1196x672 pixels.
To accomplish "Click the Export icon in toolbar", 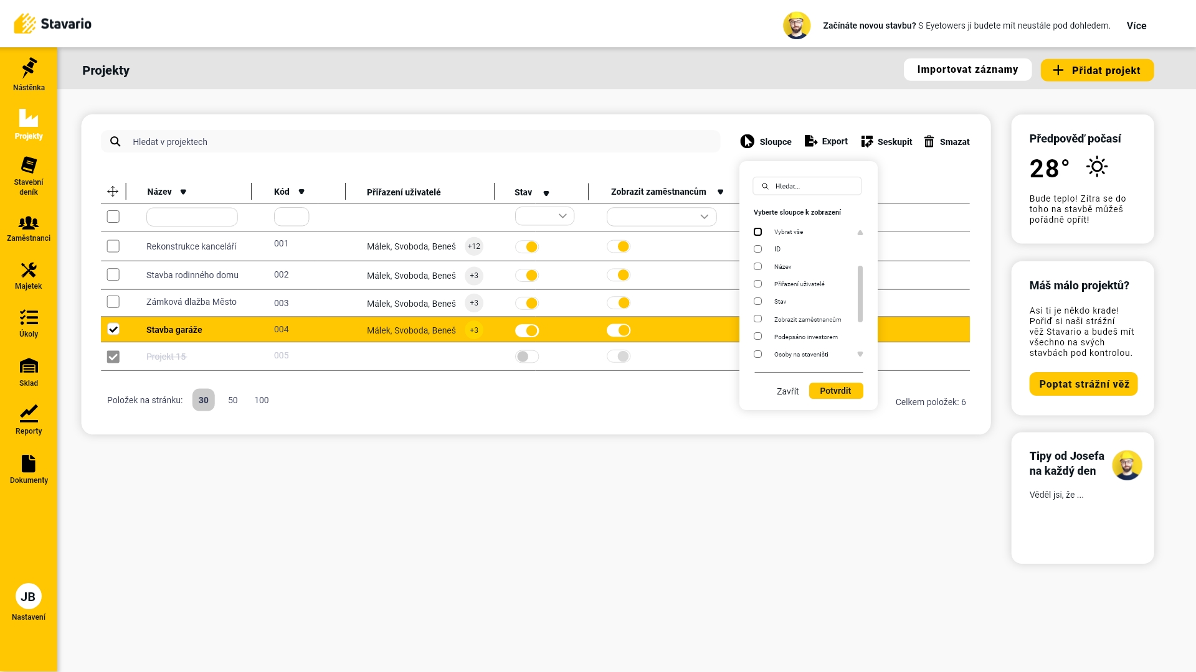I will click(x=810, y=141).
